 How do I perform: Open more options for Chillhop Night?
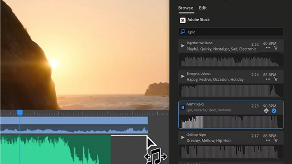pos(268,140)
